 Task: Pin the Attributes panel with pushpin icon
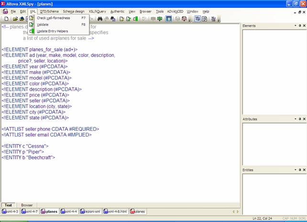[x=299, y=119]
